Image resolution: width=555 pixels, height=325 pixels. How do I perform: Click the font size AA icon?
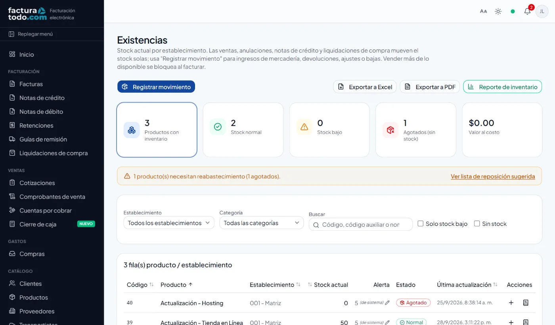coord(483,11)
